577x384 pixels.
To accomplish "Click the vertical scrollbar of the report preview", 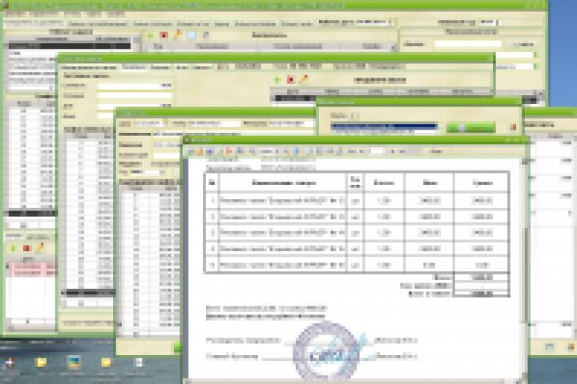I will (x=524, y=270).
